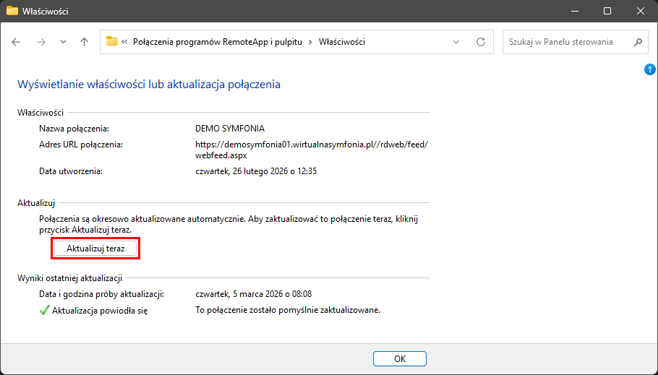Click the webfeed URL address text

(x=312, y=150)
